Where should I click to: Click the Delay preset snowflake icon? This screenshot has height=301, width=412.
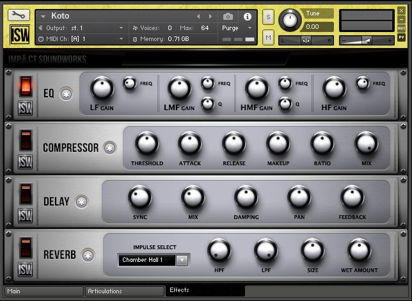point(81,202)
